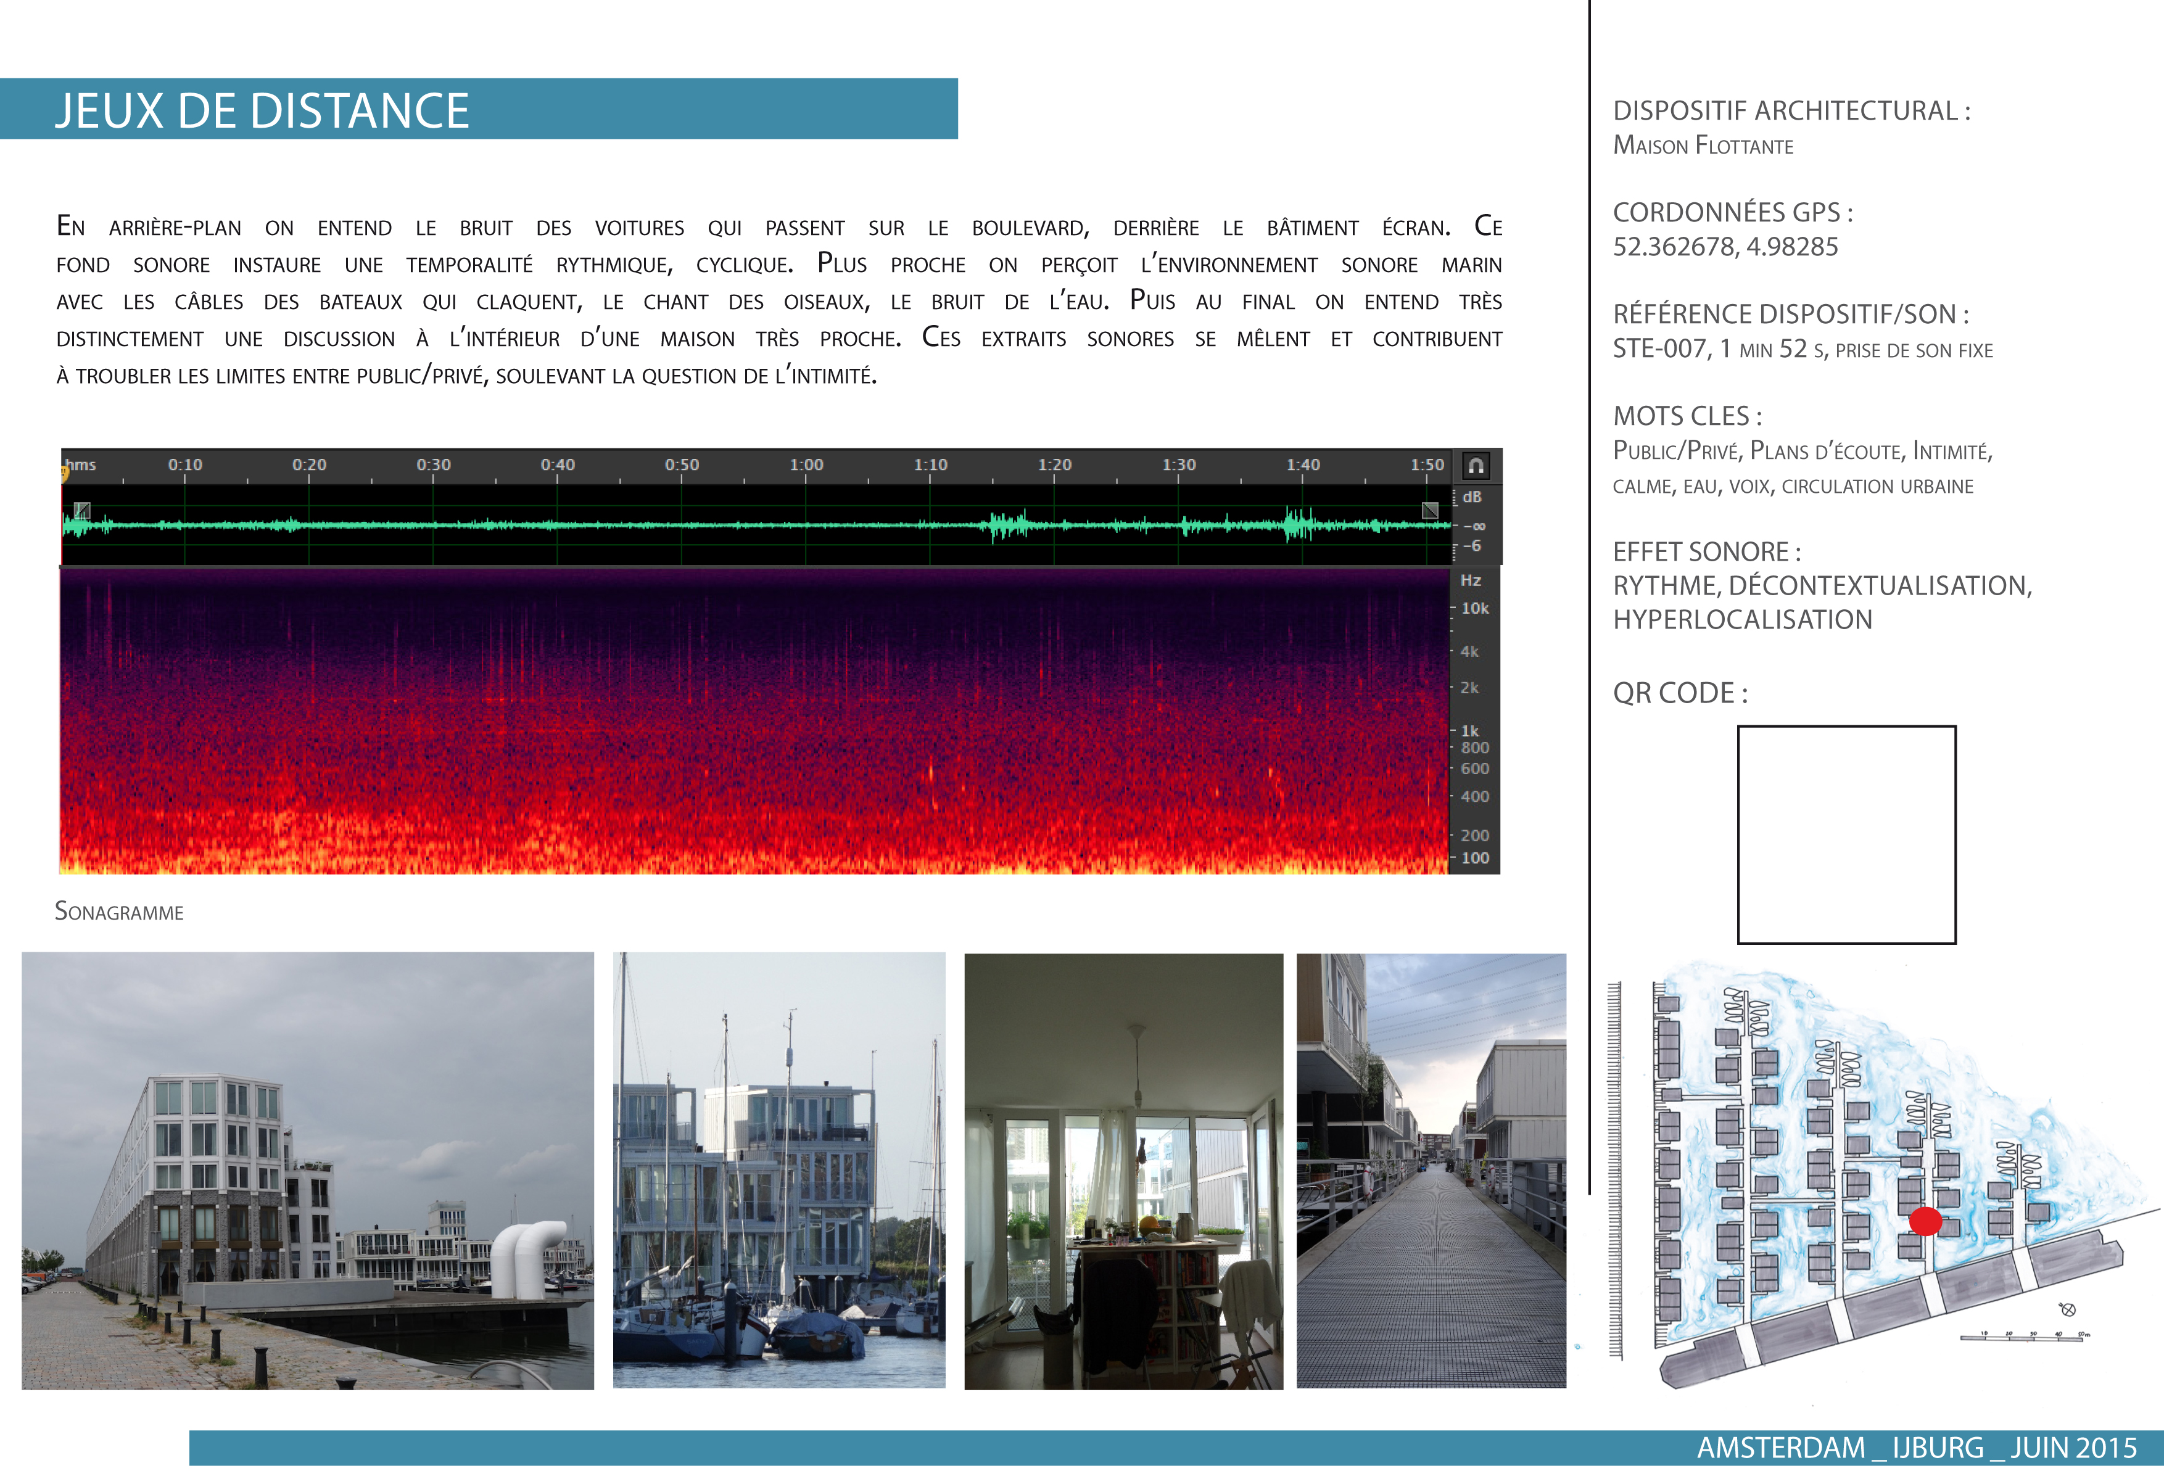
Task: Click the dB label on the amplitude scale
Action: (x=1472, y=497)
